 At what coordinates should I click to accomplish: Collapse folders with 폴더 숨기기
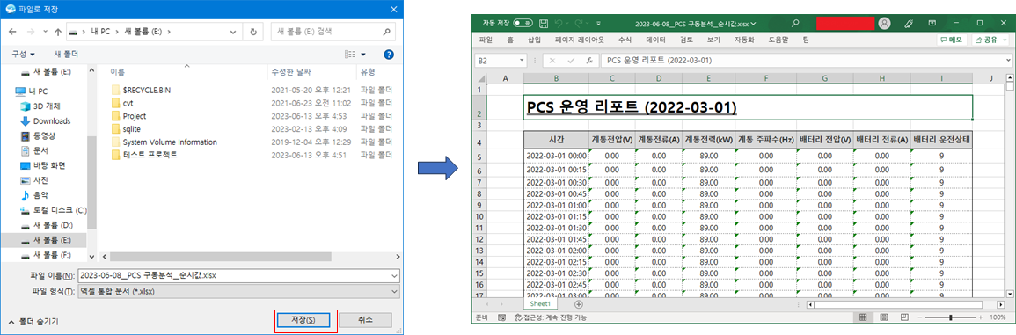click(x=33, y=321)
